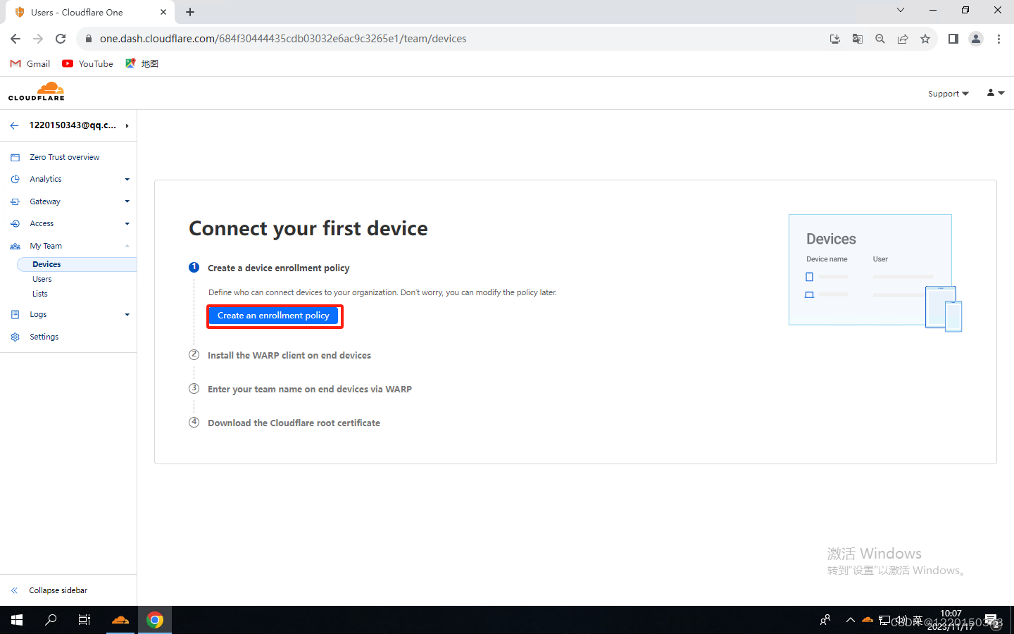The image size is (1014, 634).
Task: Open the Windows Start menu
Action: tap(17, 620)
